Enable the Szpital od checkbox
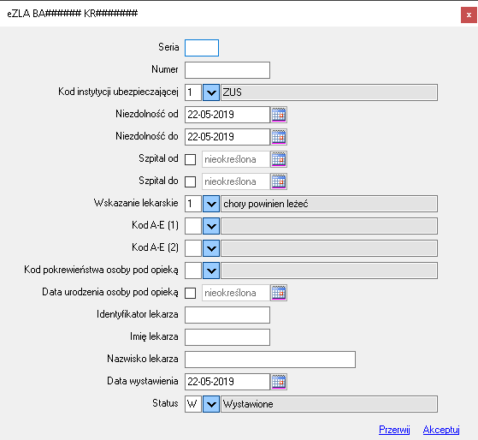The image size is (478, 440). 191,159
